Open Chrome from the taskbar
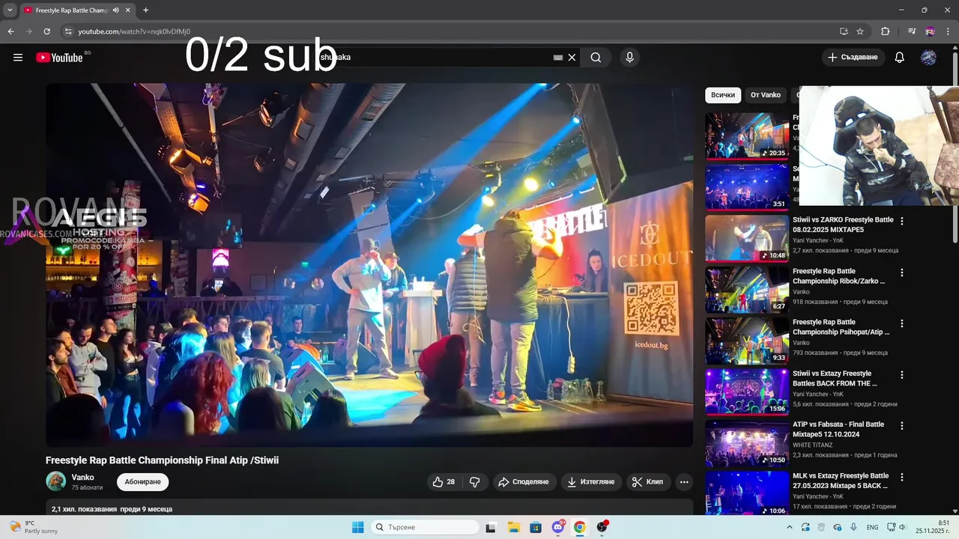 (580, 527)
